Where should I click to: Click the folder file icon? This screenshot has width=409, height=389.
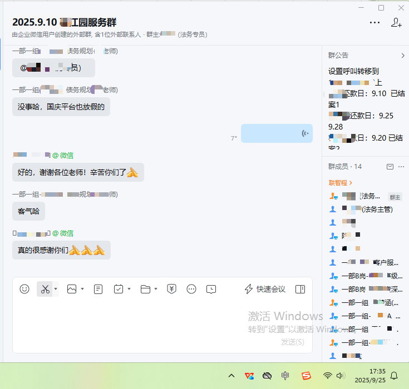[x=146, y=289]
